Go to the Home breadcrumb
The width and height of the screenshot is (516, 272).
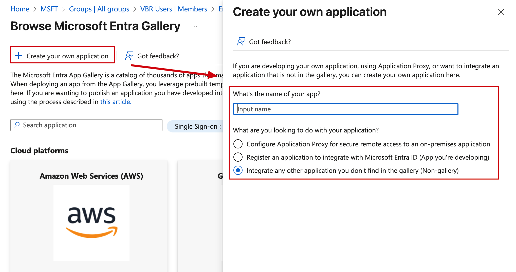click(20, 9)
